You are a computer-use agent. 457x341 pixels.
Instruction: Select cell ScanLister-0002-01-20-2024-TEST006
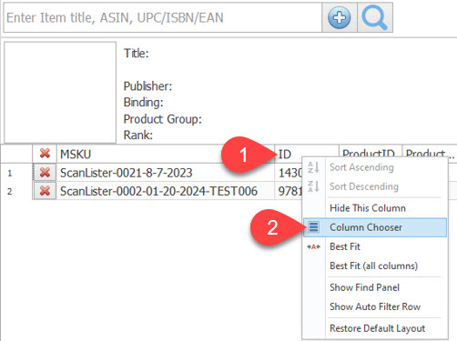[166, 191]
